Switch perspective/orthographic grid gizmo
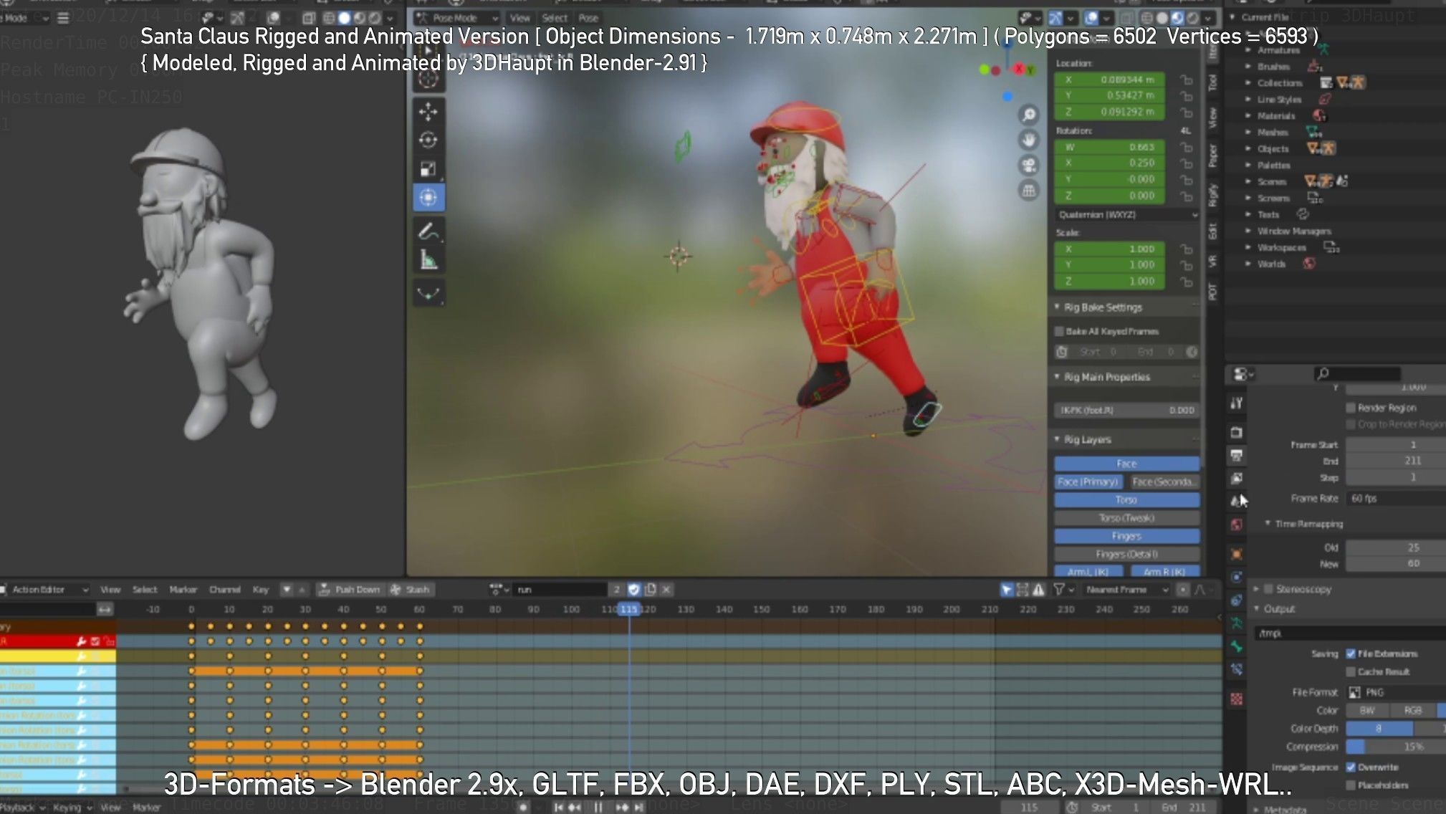The image size is (1446, 814). 1029,191
